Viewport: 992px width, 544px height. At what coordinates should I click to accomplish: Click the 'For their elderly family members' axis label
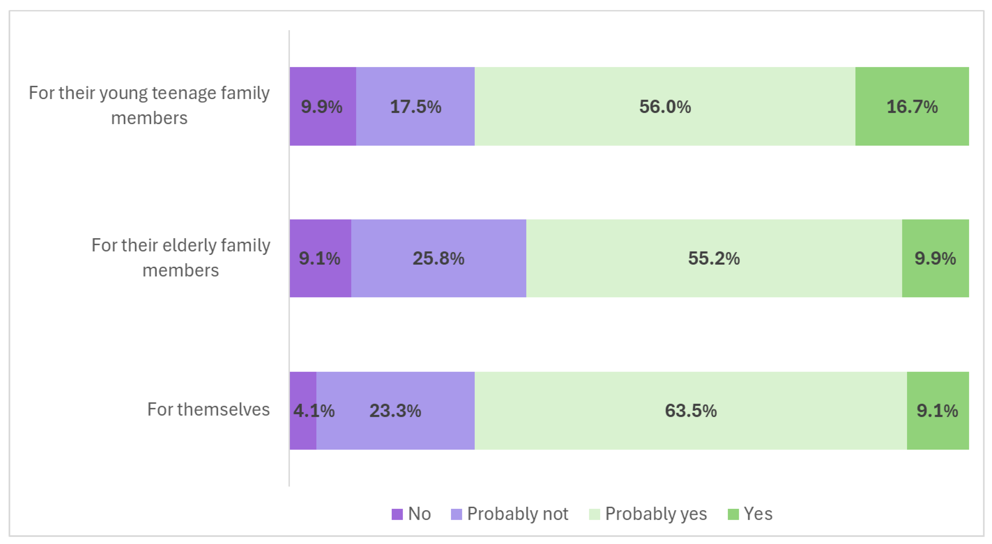click(181, 258)
